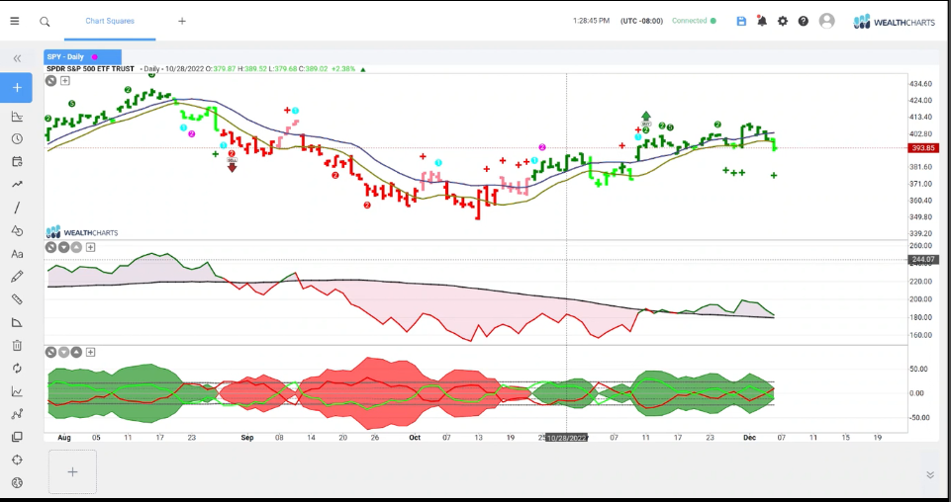Click the 10/28/2022 crosshair date label
Image resolution: width=951 pixels, height=502 pixels.
(x=567, y=437)
